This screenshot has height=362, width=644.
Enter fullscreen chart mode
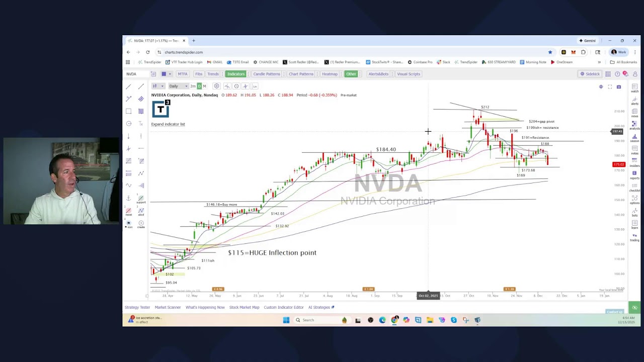(610, 86)
